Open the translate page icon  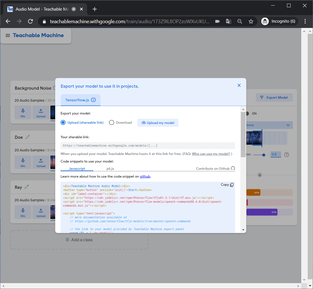[229, 21]
